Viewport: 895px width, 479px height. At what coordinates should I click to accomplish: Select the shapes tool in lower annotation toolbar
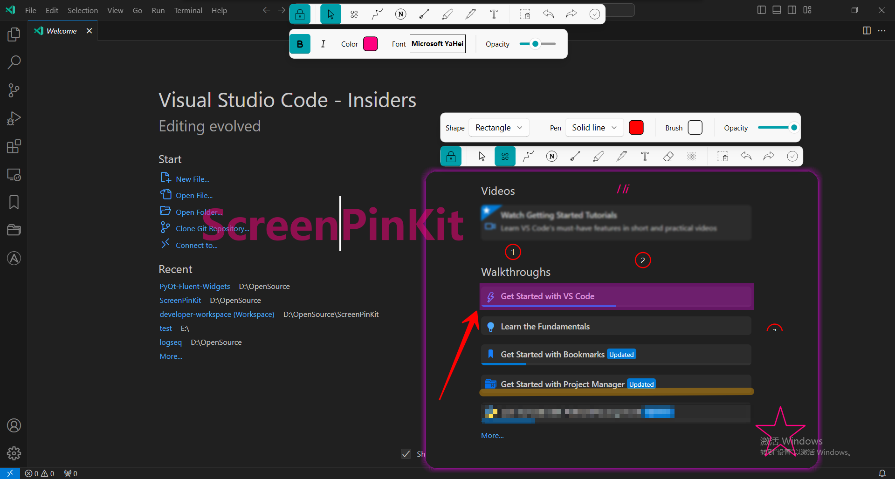505,157
